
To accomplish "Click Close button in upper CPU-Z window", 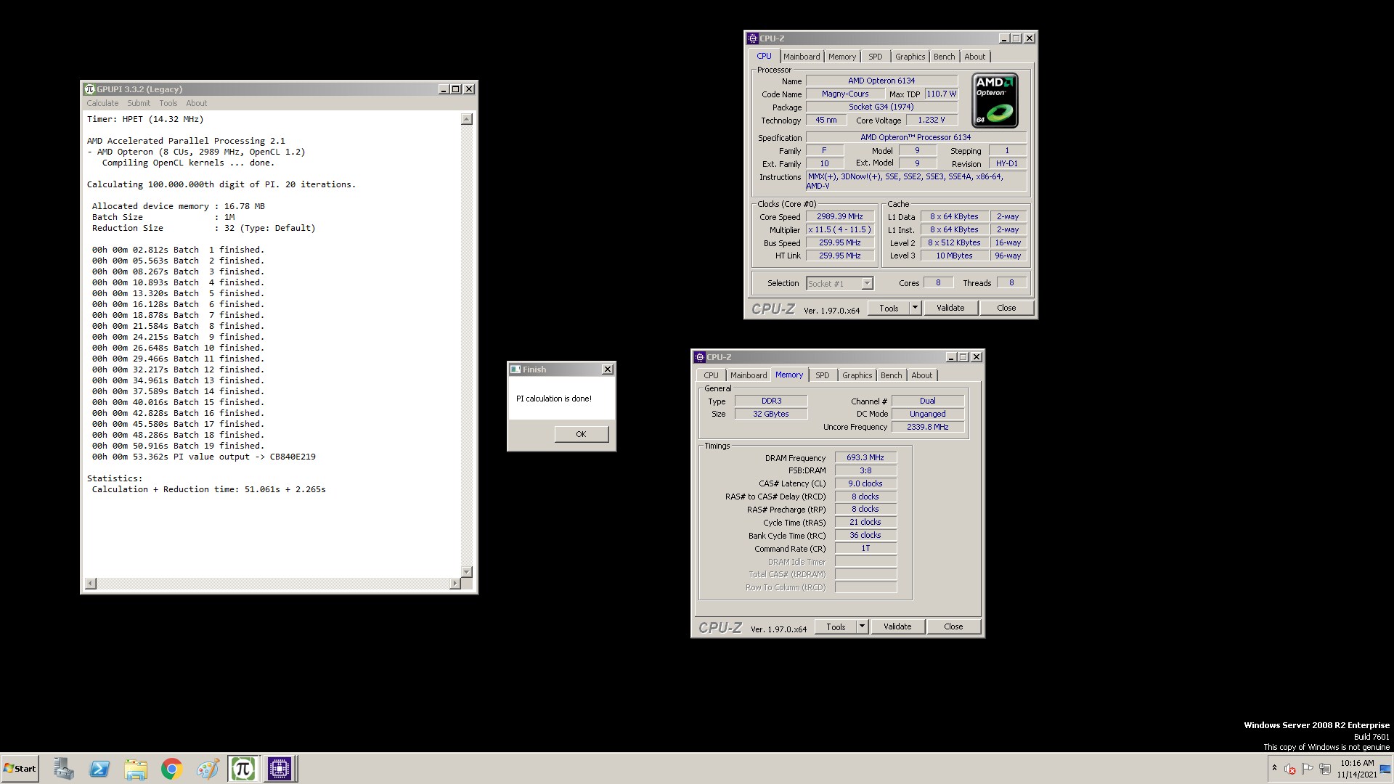I will 1006,309.
